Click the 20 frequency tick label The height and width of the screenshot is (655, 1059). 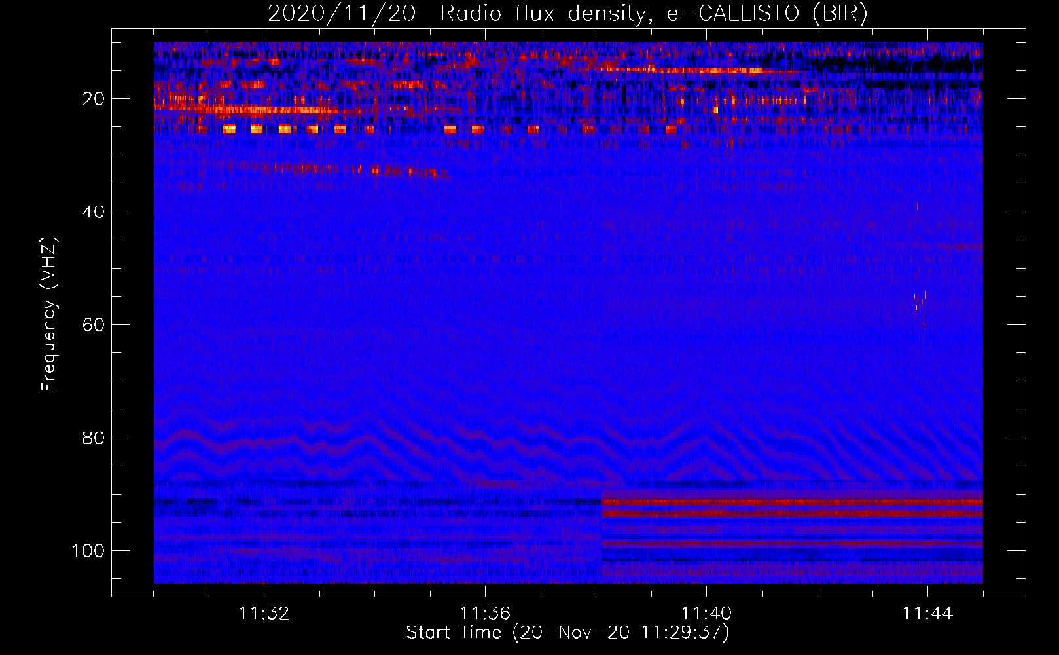click(94, 99)
